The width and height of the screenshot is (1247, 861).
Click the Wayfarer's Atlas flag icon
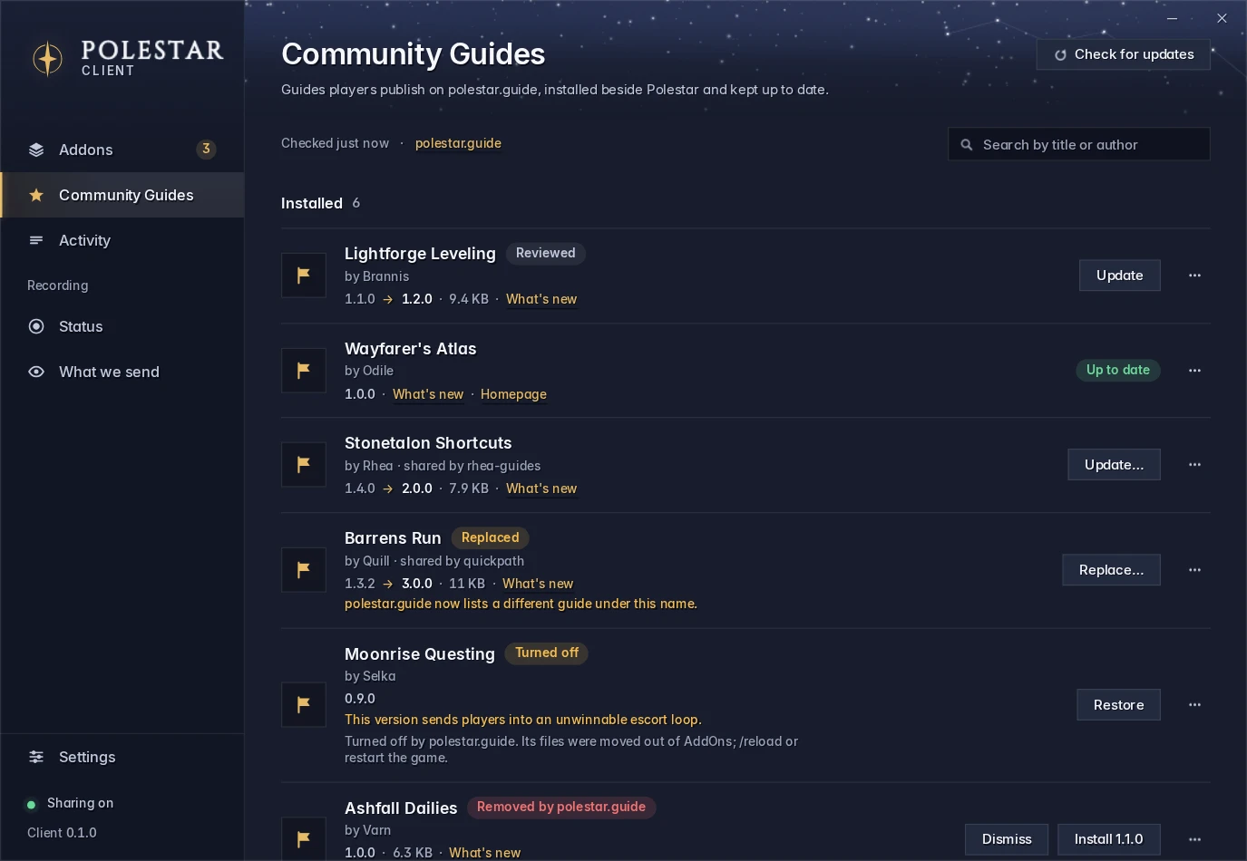(304, 370)
